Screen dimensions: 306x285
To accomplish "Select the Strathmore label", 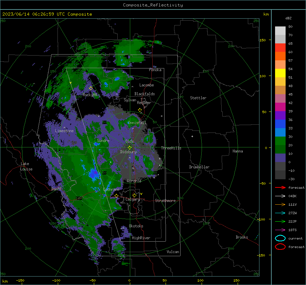I will pos(165,201).
